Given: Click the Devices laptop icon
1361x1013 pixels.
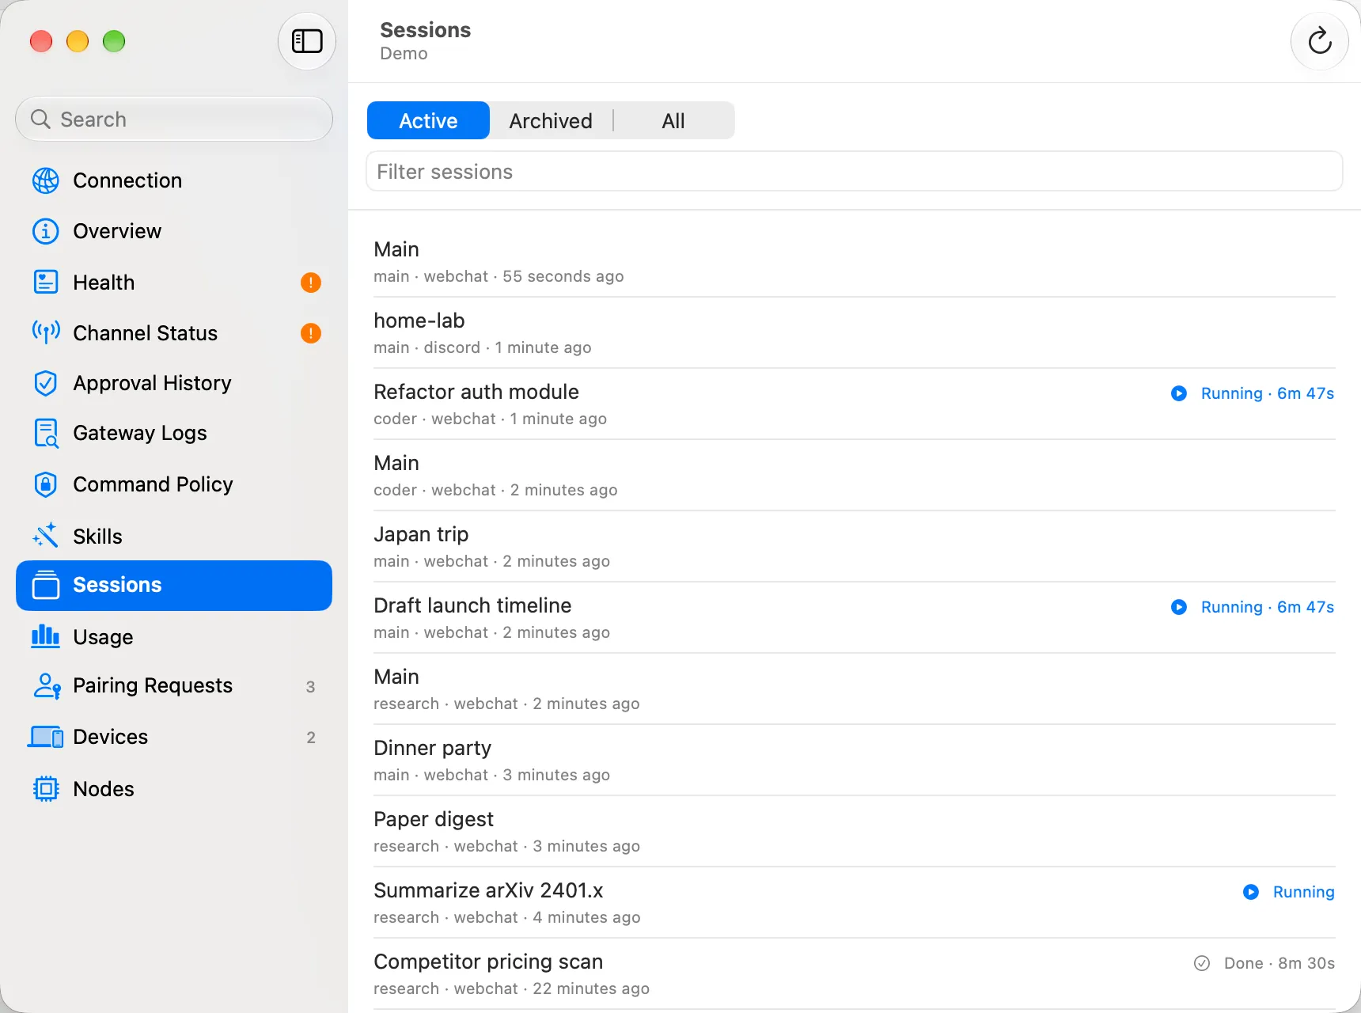Looking at the screenshot, I should pyautogui.click(x=46, y=737).
